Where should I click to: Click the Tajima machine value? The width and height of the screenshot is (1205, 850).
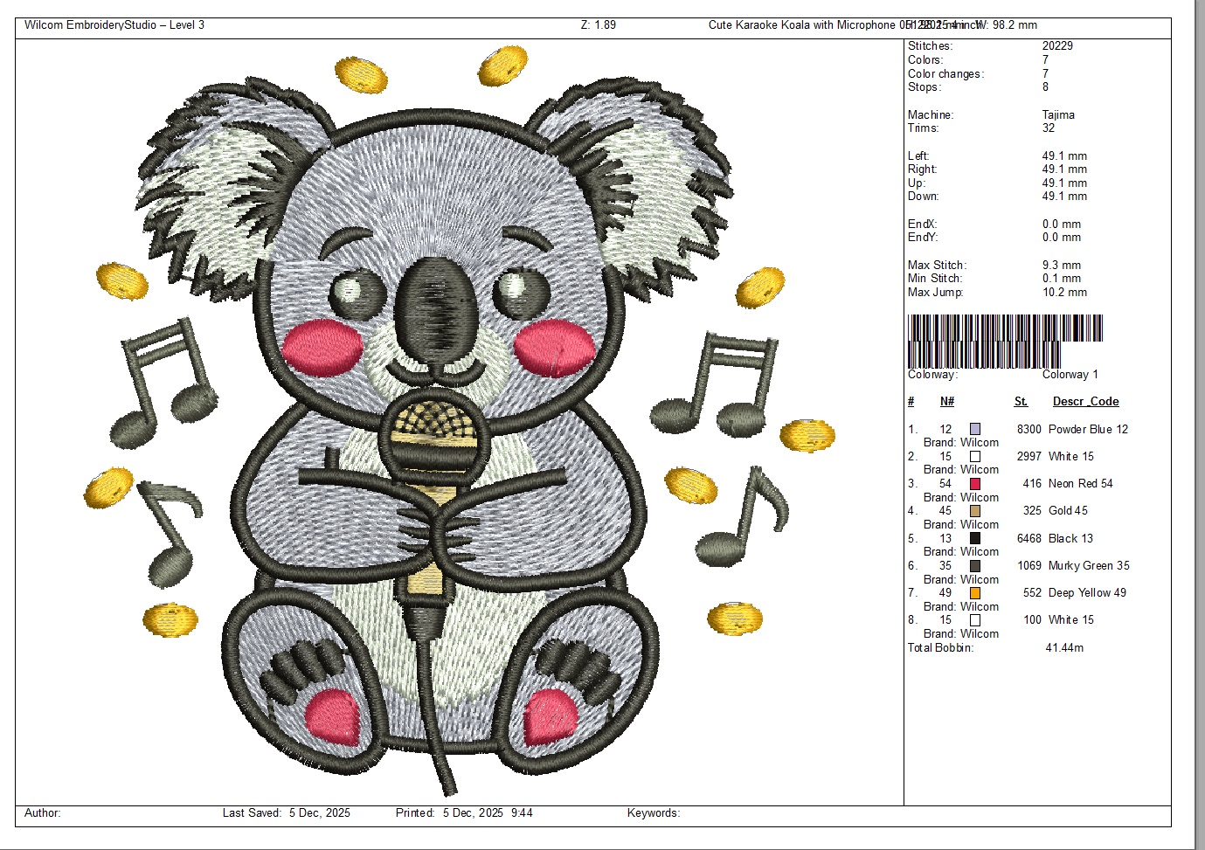(x=1058, y=114)
